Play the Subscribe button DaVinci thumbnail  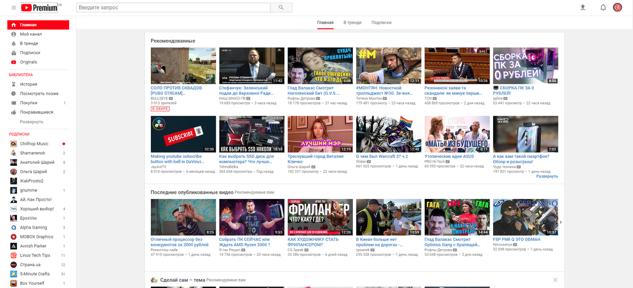point(184,134)
